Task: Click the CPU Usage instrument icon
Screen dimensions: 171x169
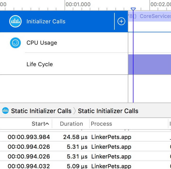Action: click(15, 43)
